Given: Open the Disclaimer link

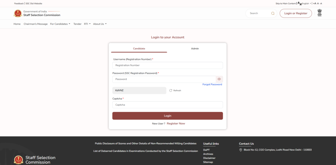Looking at the screenshot, I should point(209,158).
